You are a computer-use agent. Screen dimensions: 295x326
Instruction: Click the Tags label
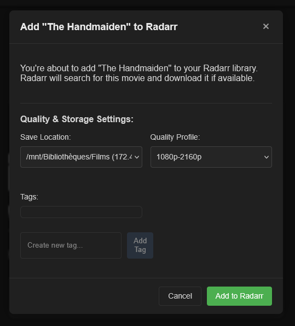pyautogui.click(x=30, y=197)
